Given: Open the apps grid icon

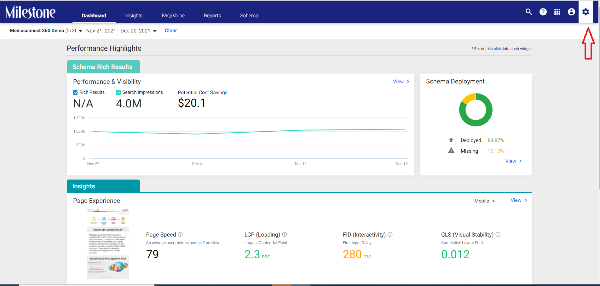Looking at the screenshot, I should coord(557,12).
